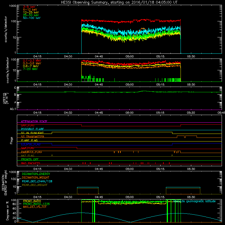Click the 7-20 MeV legend entry
This screenshot has width=225, height=225.
coord(30,69)
